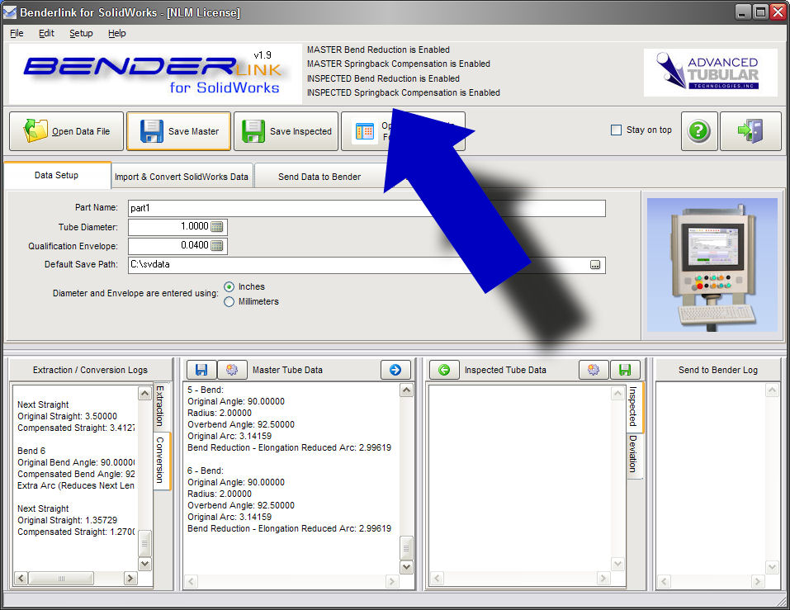Switch to Send Data to Bender tab
Screen dimensions: 790x610
pyautogui.click(x=319, y=177)
